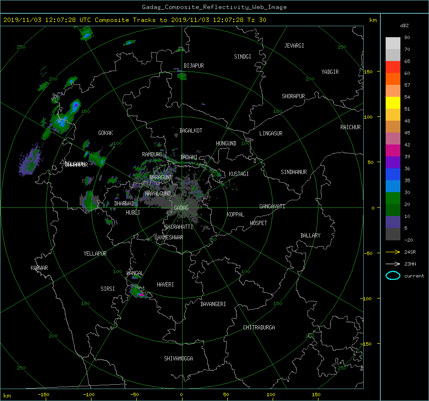429x401 pixels.
Task: Click the NARAGUND city label
Action: tap(161, 177)
